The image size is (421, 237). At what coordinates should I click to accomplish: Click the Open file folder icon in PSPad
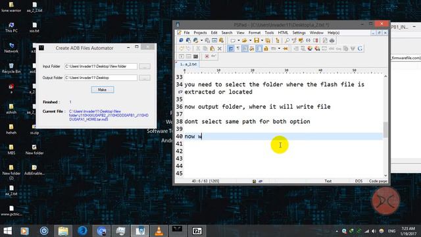coord(244,41)
